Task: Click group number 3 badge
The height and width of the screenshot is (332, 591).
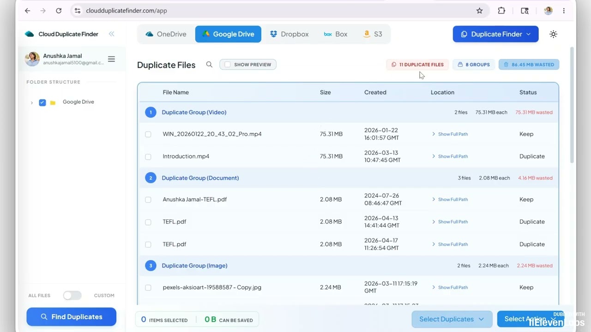Action: [x=151, y=266]
